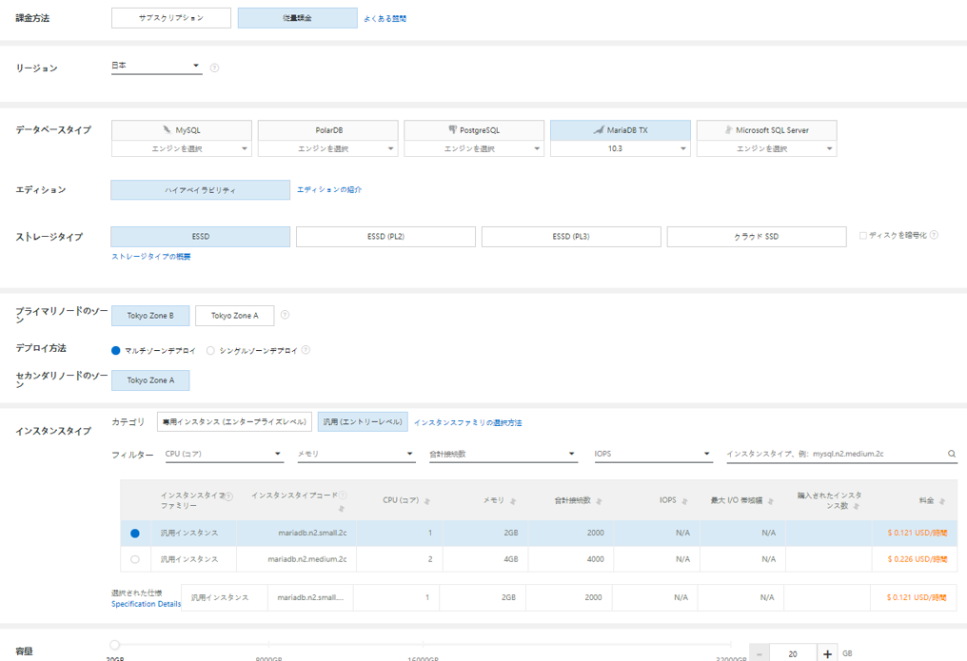Open the region dropdown showing 日本
The height and width of the screenshot is (661, 967).
(x=156, y=66)
